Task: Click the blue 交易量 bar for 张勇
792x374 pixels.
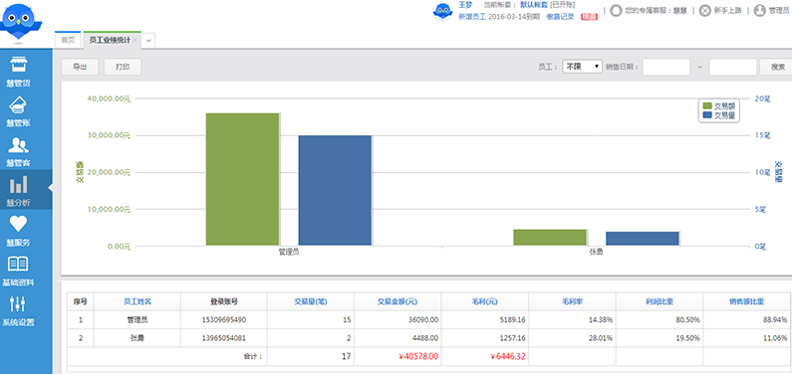Action: (x=643, y=239)
